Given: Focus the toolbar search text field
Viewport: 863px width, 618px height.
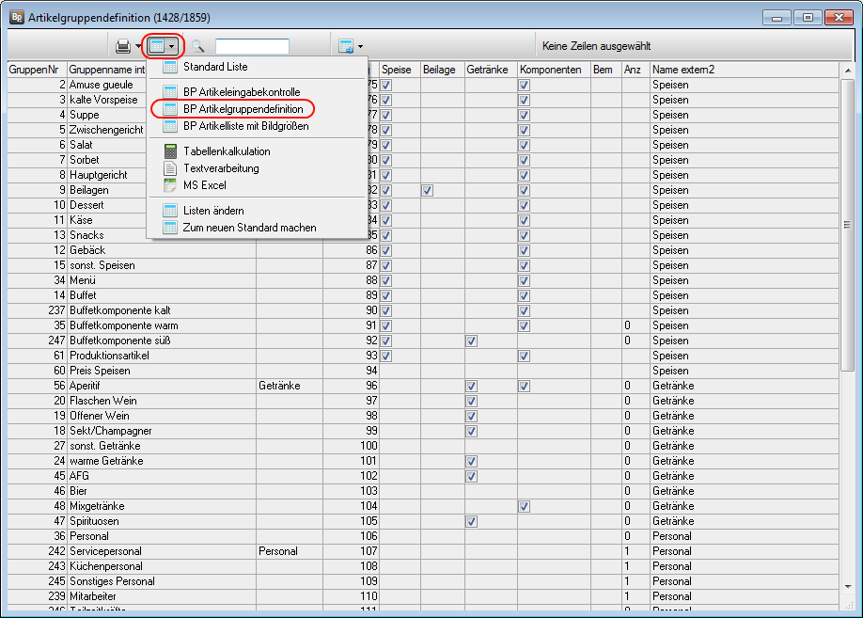Looking at the screenshot, I should click(252, 46).
